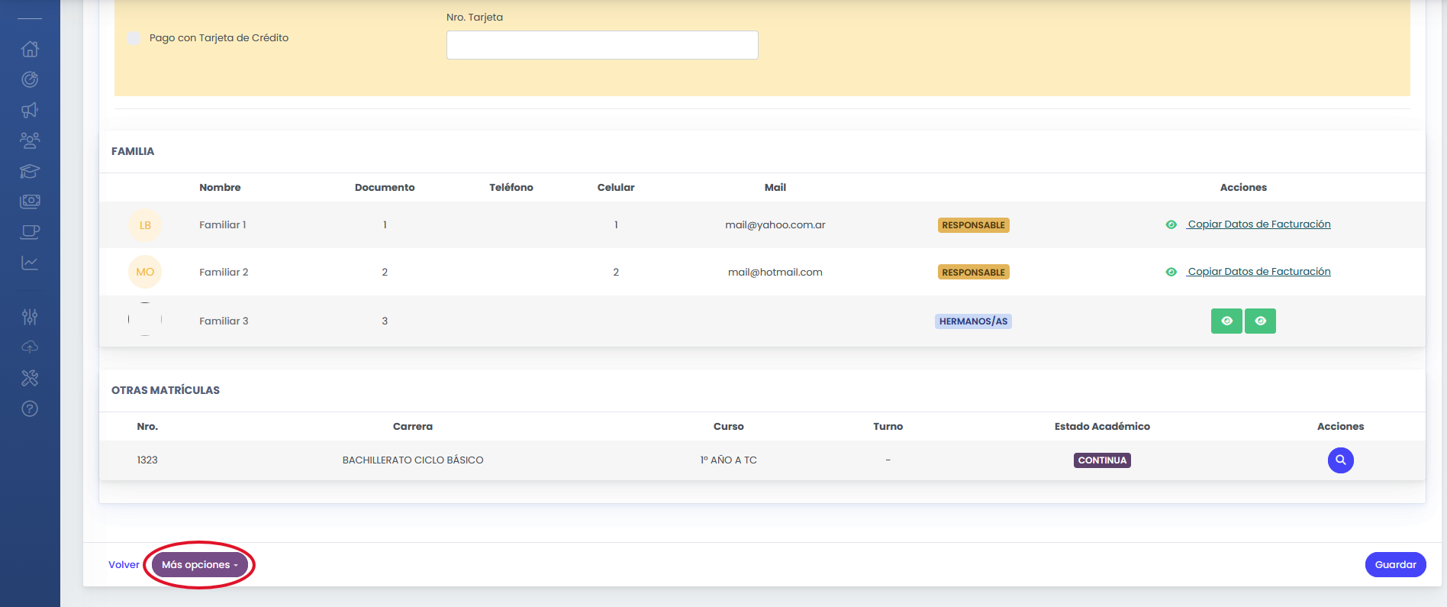Select the name Familiar 1
This screenshot has width=1447, height=607.
point(223,225)
